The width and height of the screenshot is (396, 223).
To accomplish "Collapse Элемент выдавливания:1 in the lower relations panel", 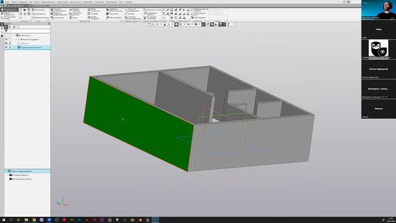I will [x=6, y=171].
